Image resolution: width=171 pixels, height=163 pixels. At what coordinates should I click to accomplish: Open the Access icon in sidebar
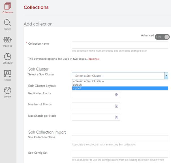pos(8,74)
